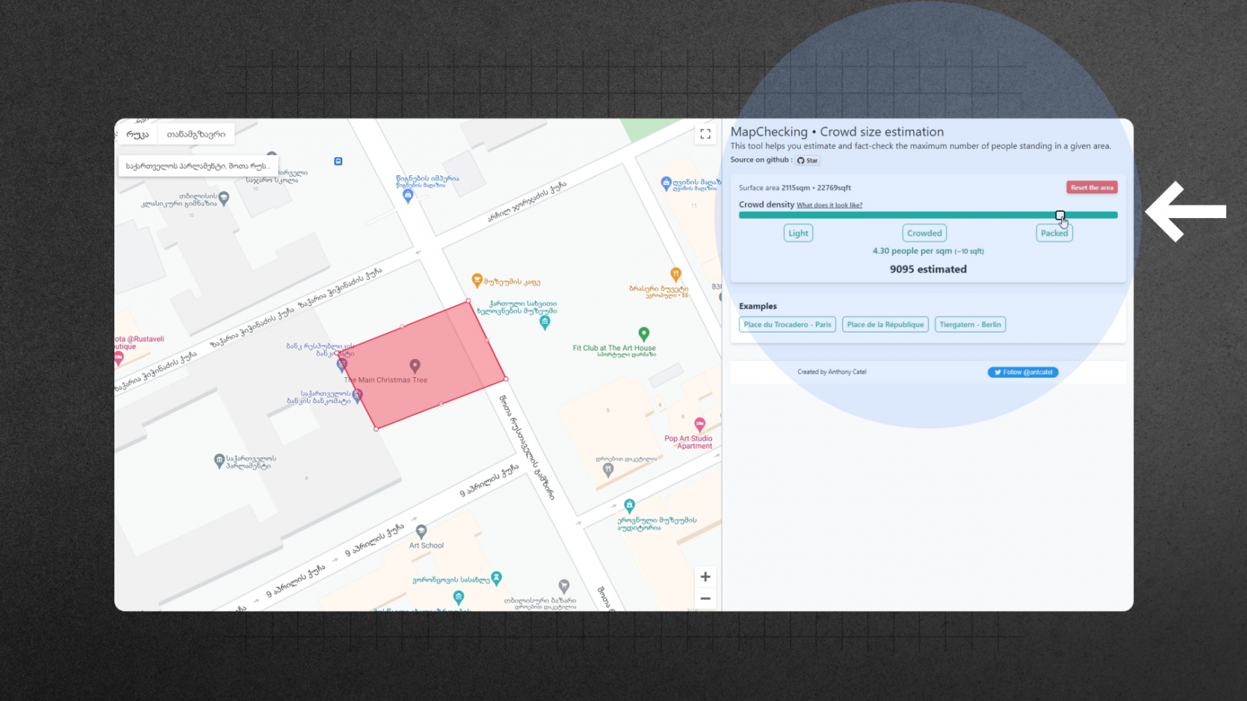The image size is (1247, 701).
Task: Click the '9095 estimated' result text
Action: (x=928, y=269)
